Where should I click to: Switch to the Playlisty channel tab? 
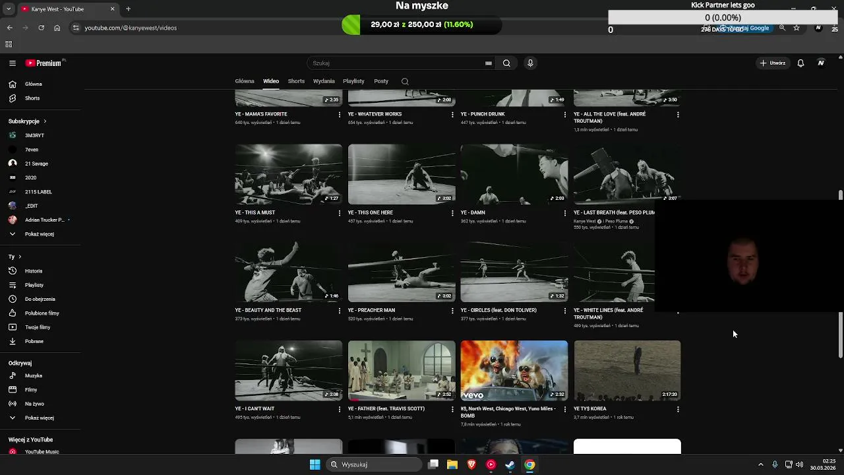click(353, 81)
